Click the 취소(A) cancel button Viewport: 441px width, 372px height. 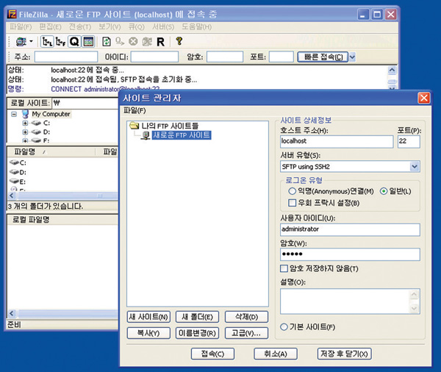[x=276, y=354]
